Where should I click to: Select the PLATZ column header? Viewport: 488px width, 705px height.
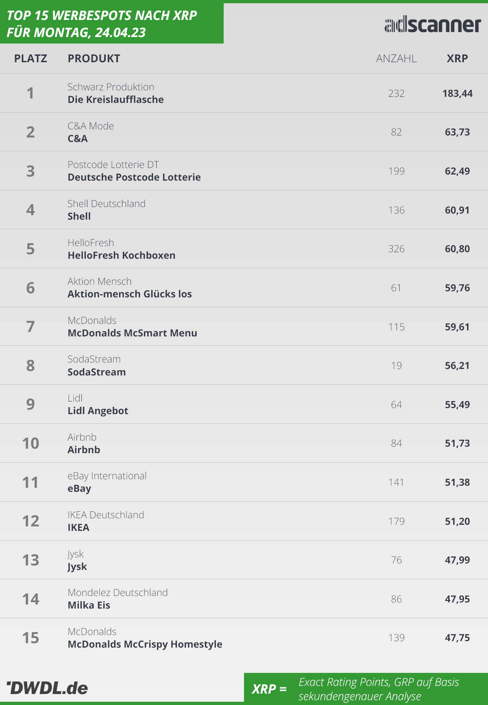[x=30, y=59]
